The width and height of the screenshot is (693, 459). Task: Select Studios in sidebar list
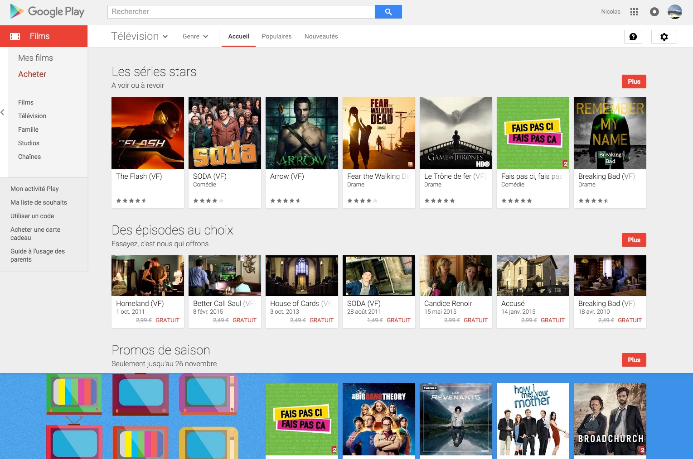point(29,143)
